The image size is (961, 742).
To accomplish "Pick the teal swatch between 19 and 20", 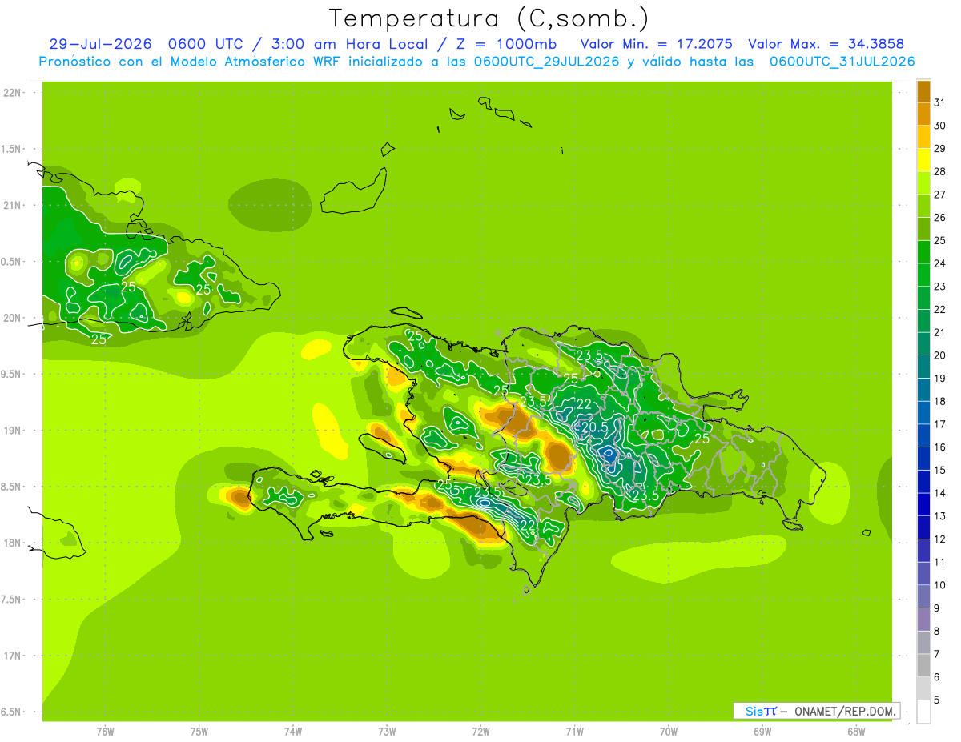I will click(923, 367).
